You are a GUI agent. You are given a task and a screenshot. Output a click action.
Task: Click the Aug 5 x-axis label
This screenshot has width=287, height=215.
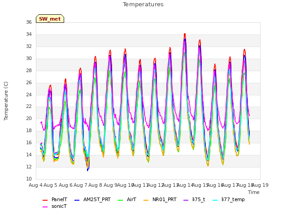pyautogui.click(x=51, y=185)
